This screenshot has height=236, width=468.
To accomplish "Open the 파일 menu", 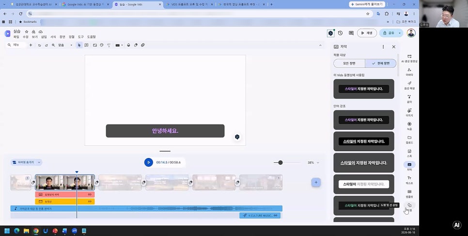I will (x=16, y=37).
